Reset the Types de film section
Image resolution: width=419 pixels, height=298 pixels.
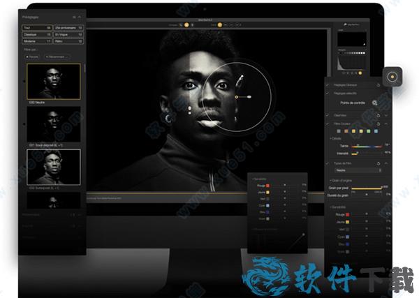(378, 163)
